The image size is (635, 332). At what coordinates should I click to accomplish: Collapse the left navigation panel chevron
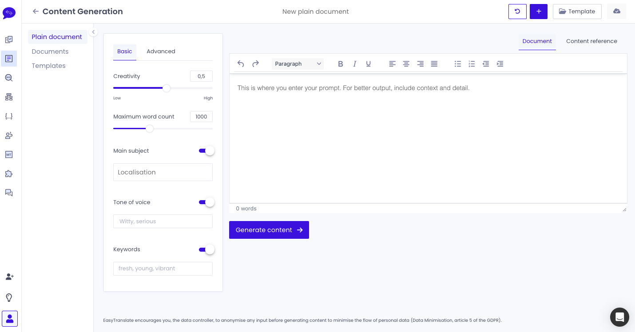(x=93, y=32)
